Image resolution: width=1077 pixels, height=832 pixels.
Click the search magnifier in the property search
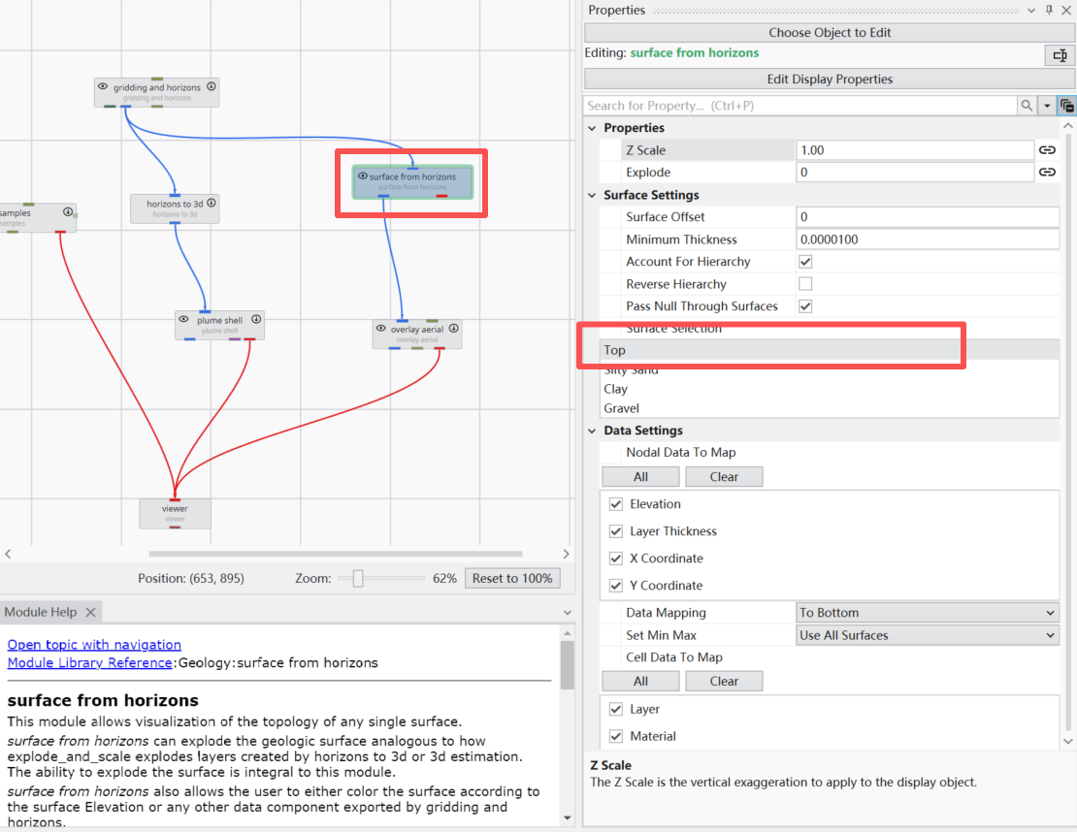tap(1026, 106)
